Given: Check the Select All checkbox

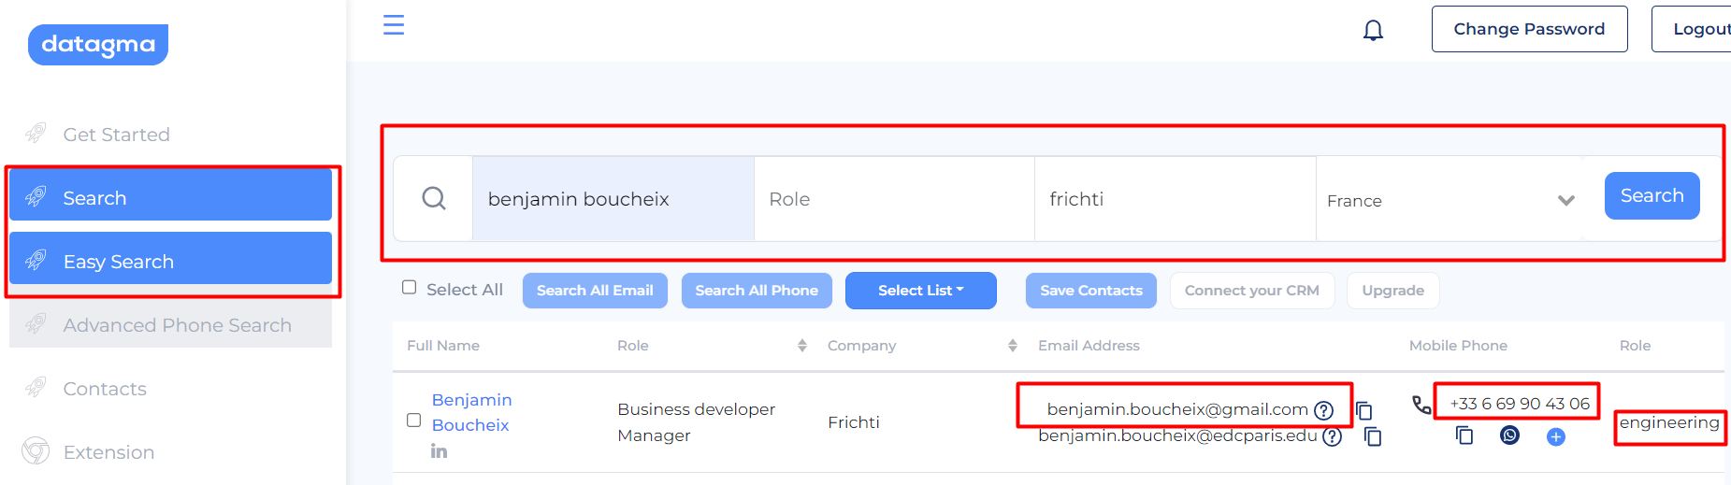Looking at the screenshot, I should coord(410,288).
